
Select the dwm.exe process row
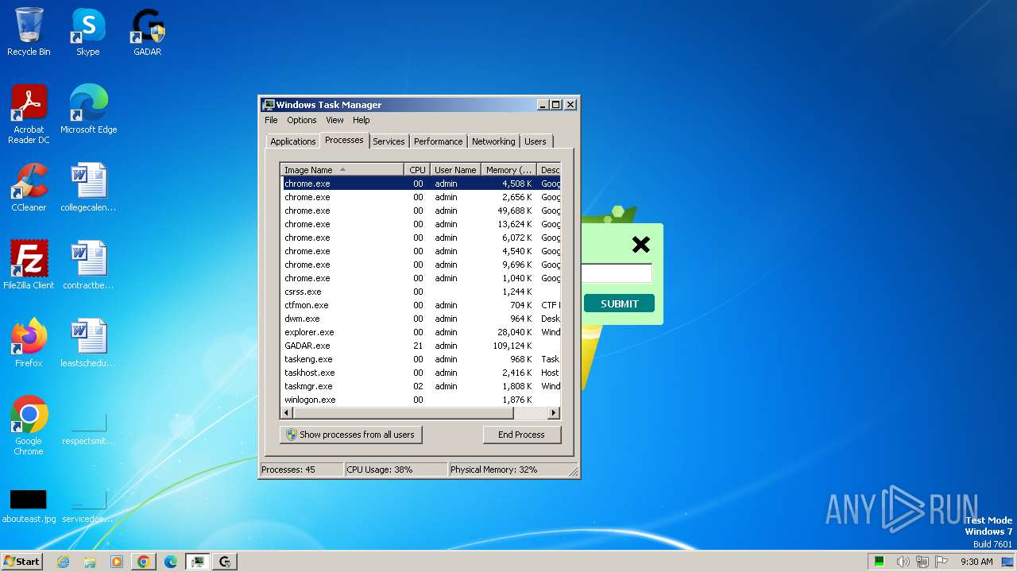click(x=421, y=319)
